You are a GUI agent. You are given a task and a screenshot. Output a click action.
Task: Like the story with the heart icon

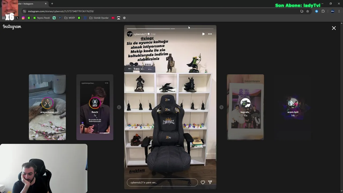pos(203,183)
